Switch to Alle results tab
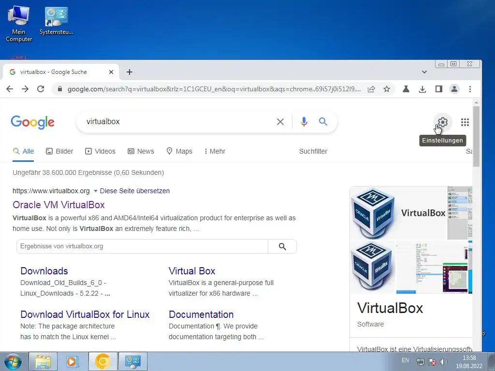This screenshot has width=495, height=371. click(x=23, y=151)
